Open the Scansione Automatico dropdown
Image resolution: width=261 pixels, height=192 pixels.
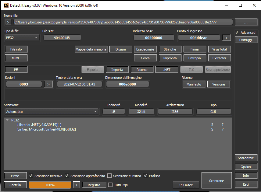point(51,112)
